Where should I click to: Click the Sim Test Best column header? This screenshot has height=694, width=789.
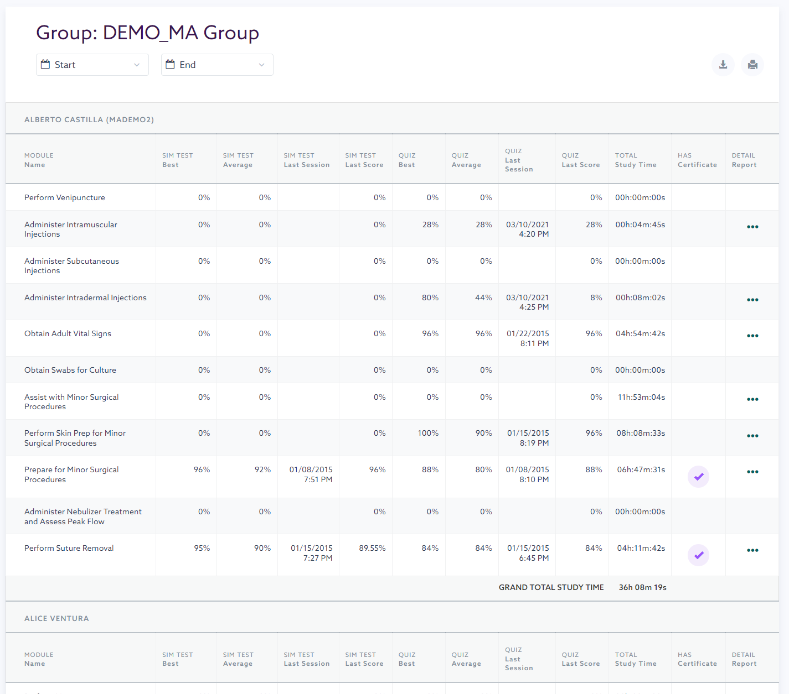tap(177, 160)
